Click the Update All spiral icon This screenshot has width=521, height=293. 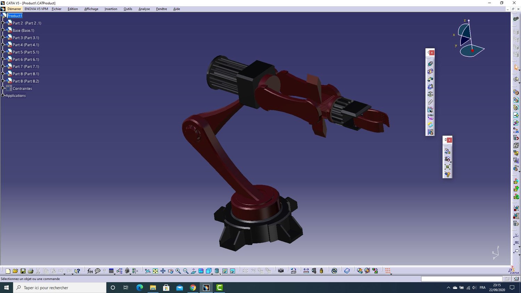(334, 271)
